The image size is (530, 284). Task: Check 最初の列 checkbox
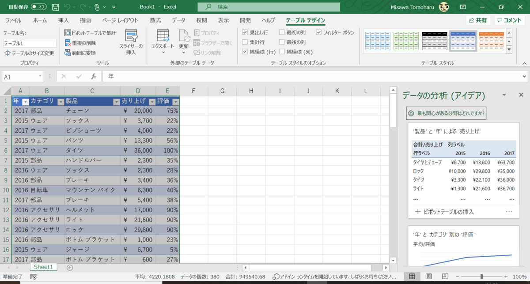click(x=282, y=33)
